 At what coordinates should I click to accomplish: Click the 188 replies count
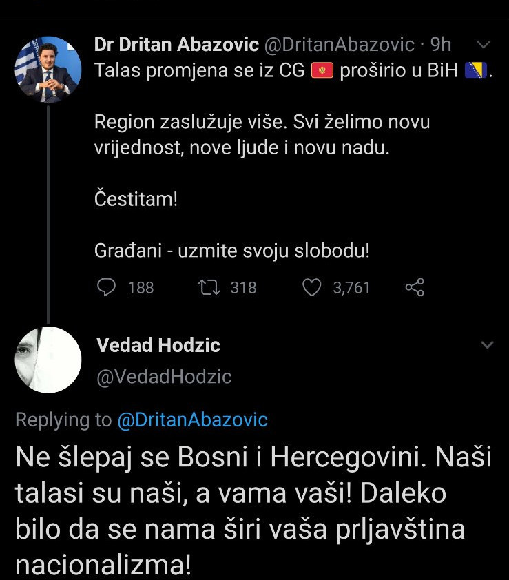click(141, 287)
